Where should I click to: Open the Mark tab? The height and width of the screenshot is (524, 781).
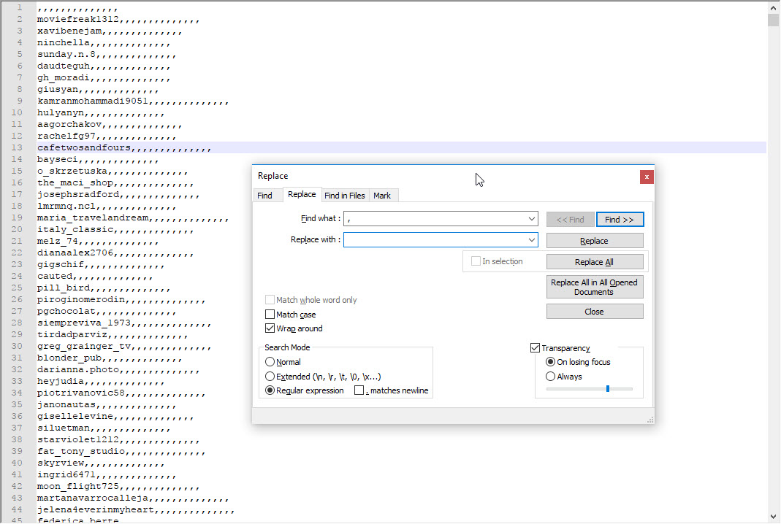(x=382, y=196)
